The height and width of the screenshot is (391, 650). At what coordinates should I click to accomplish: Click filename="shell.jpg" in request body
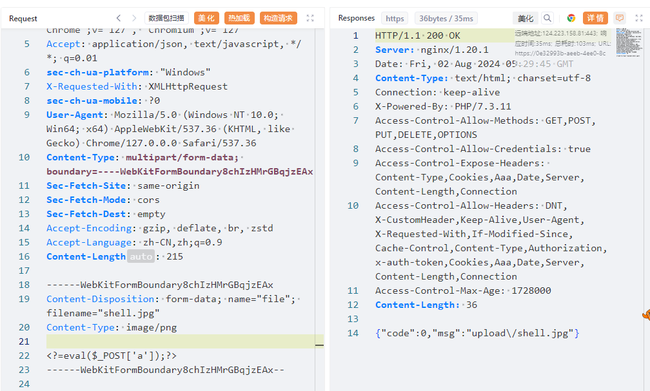pyautogui.click(x=103, y=313)
